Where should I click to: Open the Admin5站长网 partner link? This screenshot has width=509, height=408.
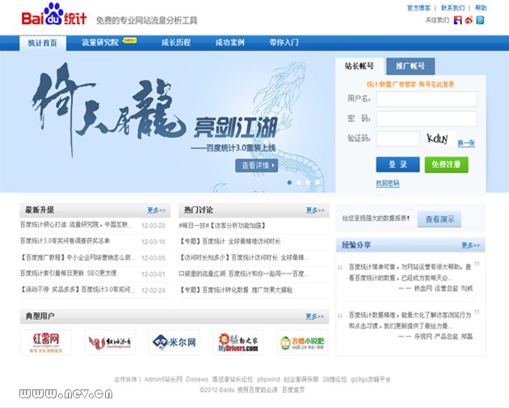(x=163, y=380)
